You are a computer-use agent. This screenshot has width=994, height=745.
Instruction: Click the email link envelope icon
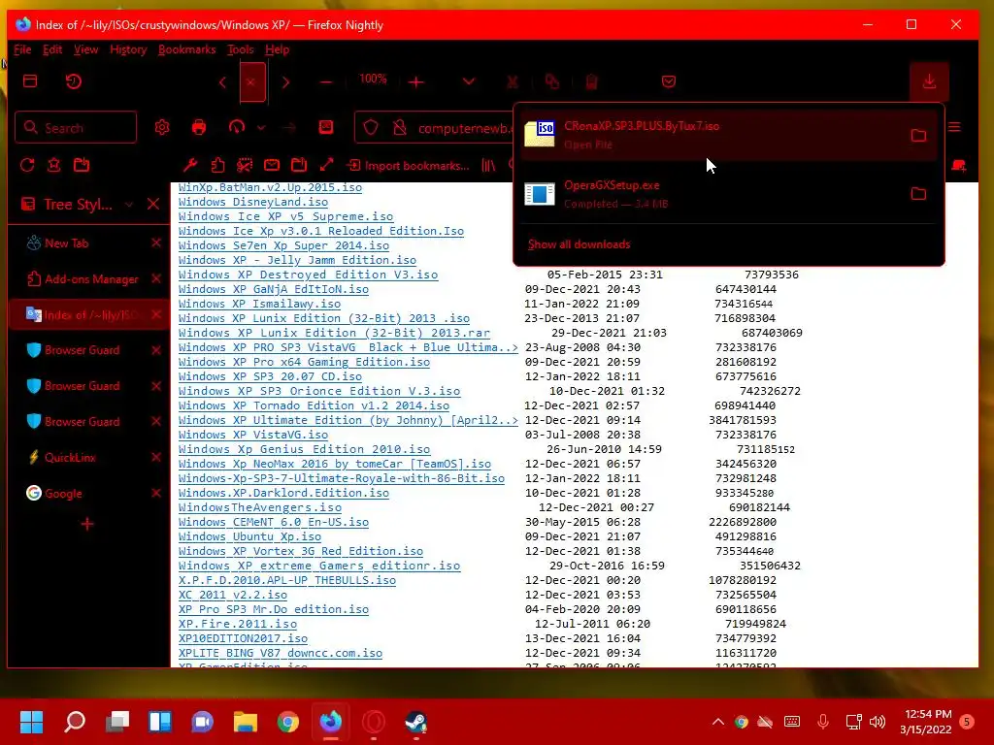pyautogui.click(x=272, y=165)
